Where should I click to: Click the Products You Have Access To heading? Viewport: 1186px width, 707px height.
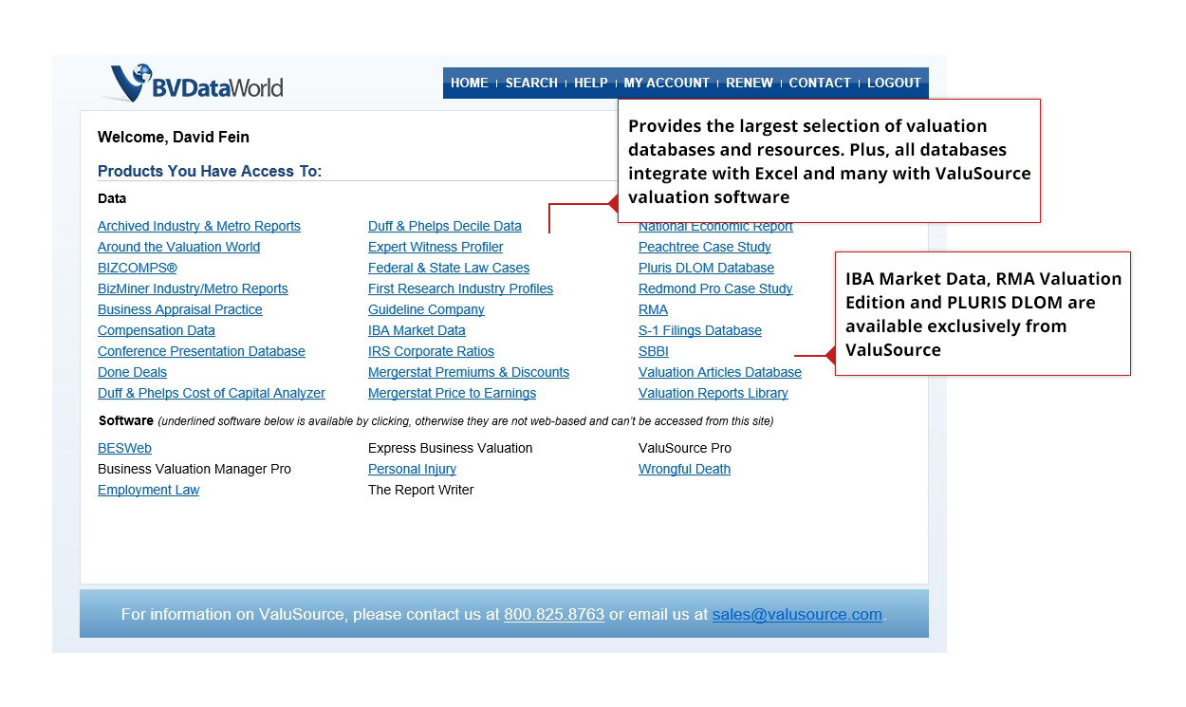(x=210, y=171)
